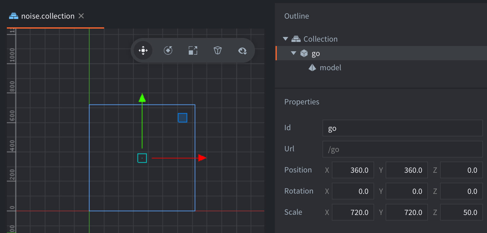This screenshot has height=233, width=487.
Task: Click the model component icon in the Outline
Action: coord(312,67)
